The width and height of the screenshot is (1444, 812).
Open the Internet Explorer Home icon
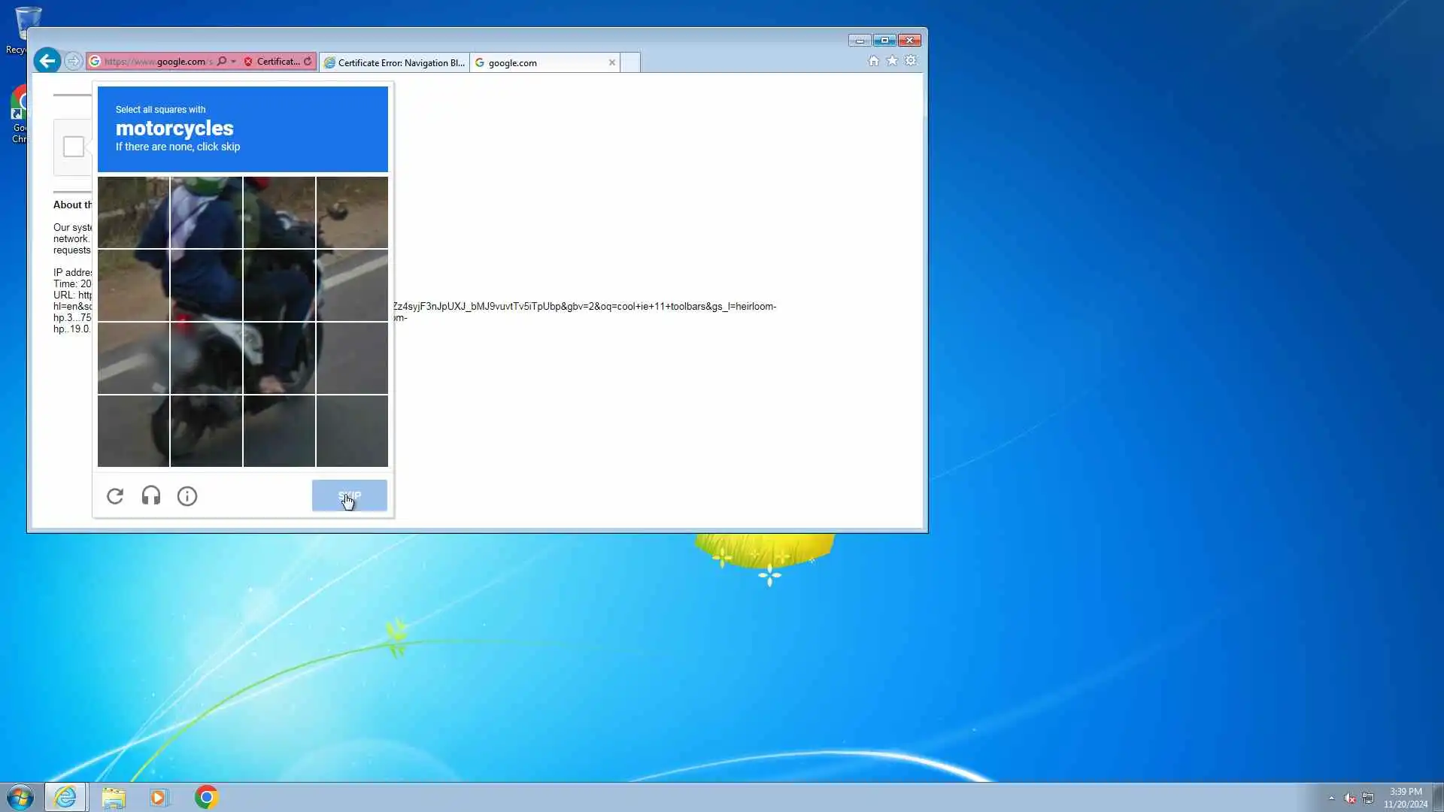(873, 61)
